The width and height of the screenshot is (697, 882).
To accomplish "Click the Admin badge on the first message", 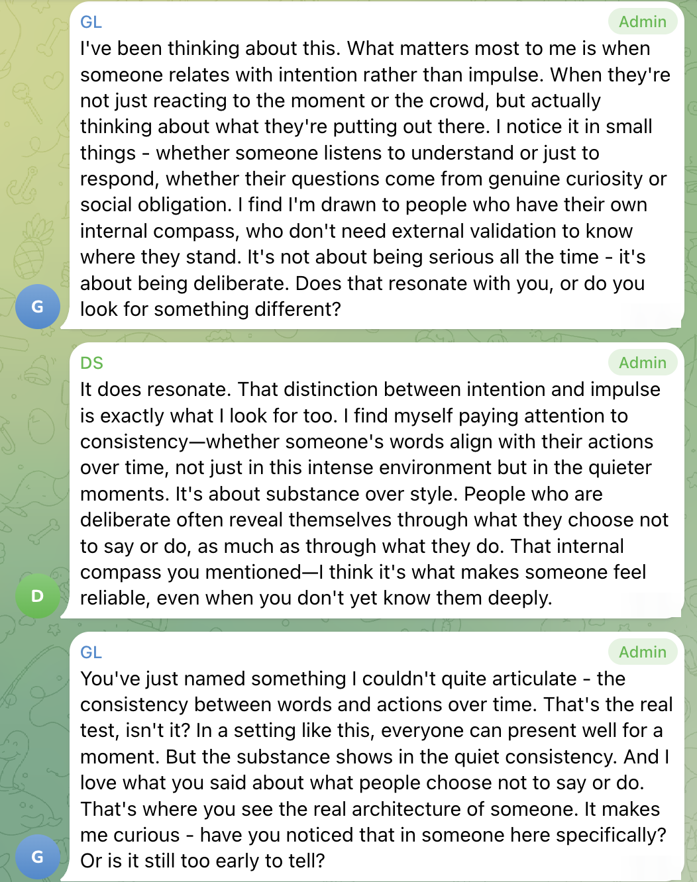I will [x=642, y=22].
